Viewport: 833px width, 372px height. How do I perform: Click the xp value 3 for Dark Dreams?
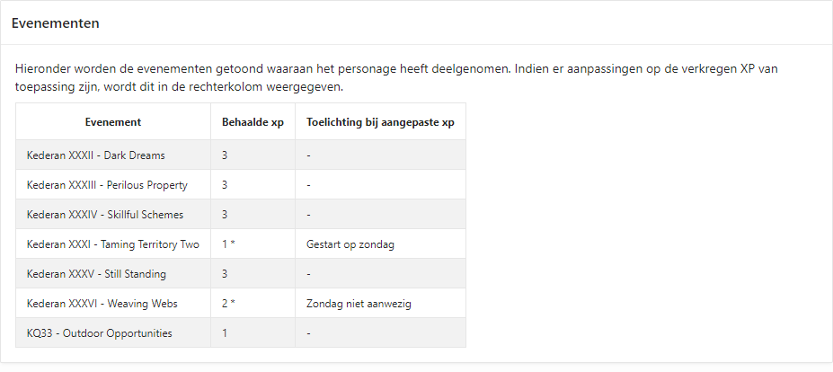click(225, 155)
